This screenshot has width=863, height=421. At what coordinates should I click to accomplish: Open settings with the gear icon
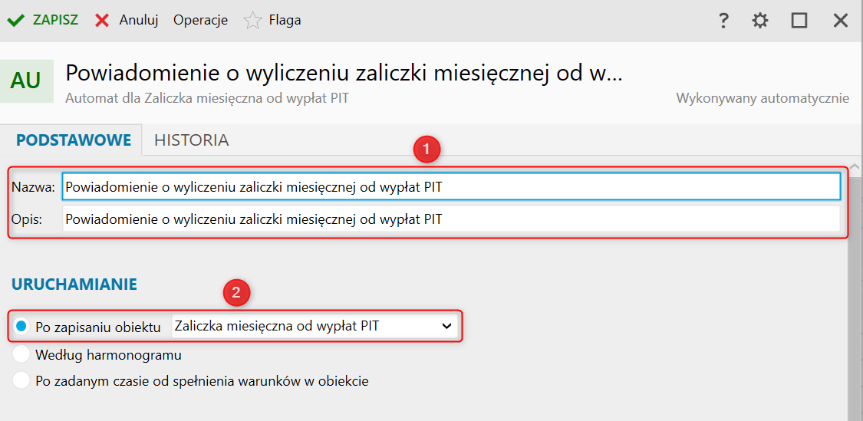pos(760,21)
